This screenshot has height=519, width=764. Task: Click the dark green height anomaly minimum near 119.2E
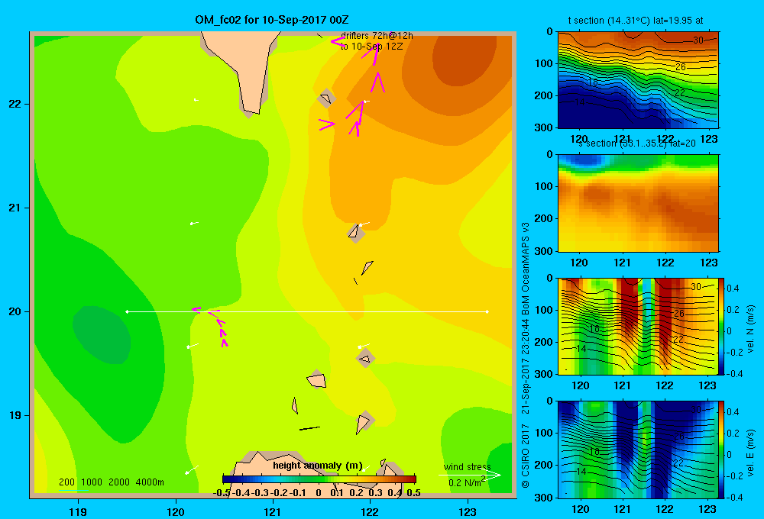click(102, 335)
